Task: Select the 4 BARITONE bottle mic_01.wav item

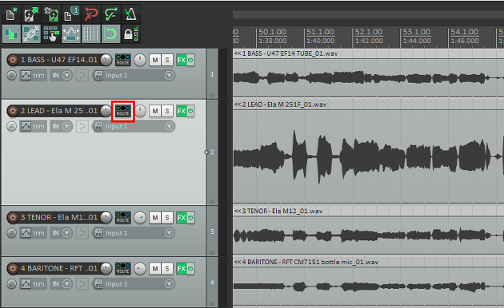Action: tap(368, 282)
